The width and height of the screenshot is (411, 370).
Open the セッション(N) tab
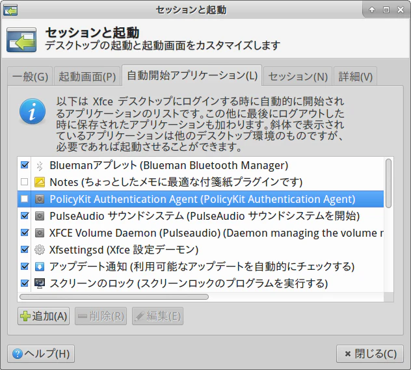pos(298,77)
